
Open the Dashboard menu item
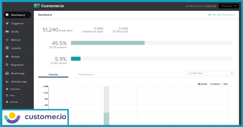17,15
